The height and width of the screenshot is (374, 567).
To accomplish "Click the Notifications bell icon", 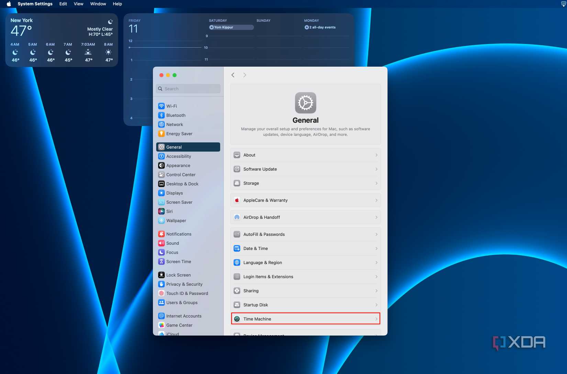I will [x=161, y=234].
